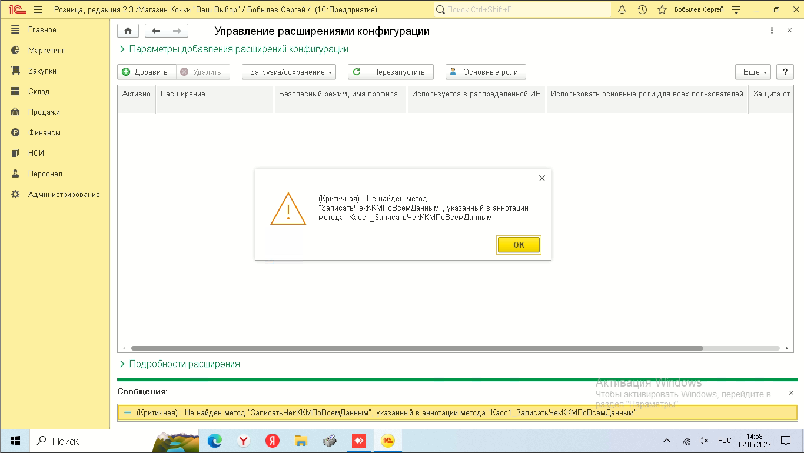Expand Подробности расширения section
Screen dimensions: 804x453
point(180,364)
